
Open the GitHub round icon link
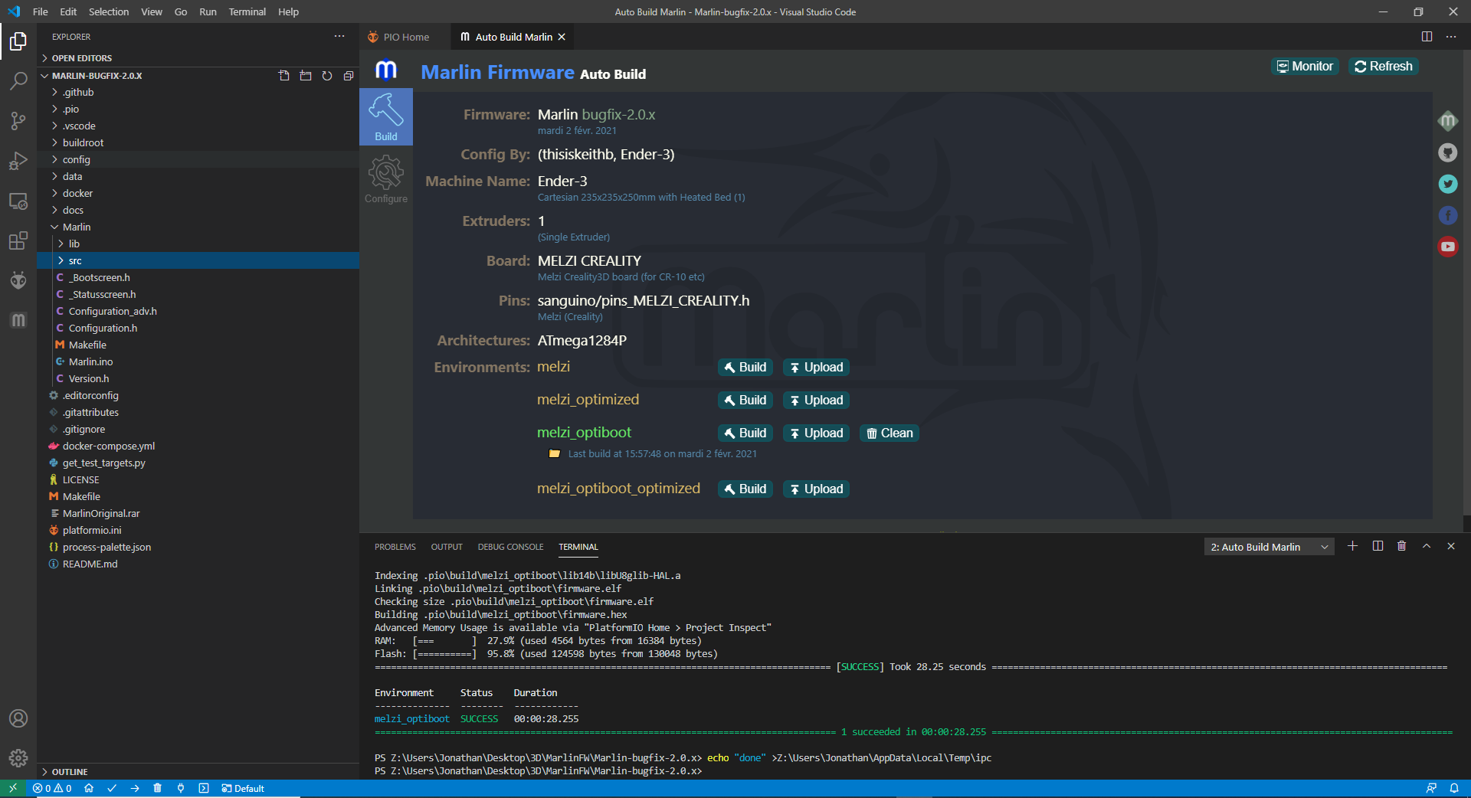point(1447,152)
